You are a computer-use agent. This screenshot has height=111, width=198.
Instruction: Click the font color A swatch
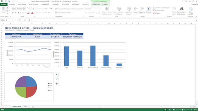(32, 12)
